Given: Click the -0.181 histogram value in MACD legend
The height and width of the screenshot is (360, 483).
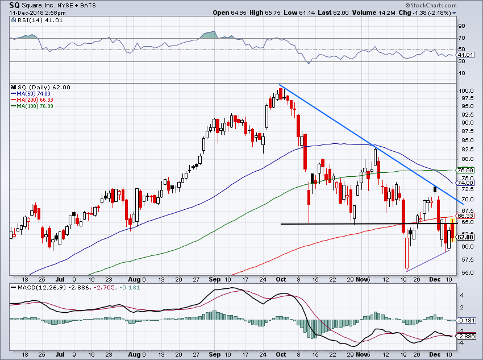Looking at the screenshot, I should (129, 288).
